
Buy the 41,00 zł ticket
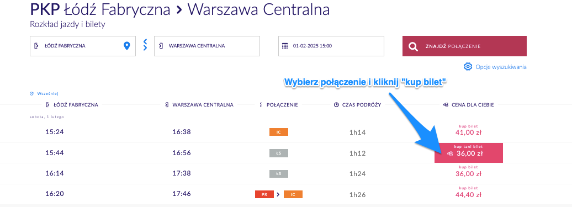click(468, 130)
